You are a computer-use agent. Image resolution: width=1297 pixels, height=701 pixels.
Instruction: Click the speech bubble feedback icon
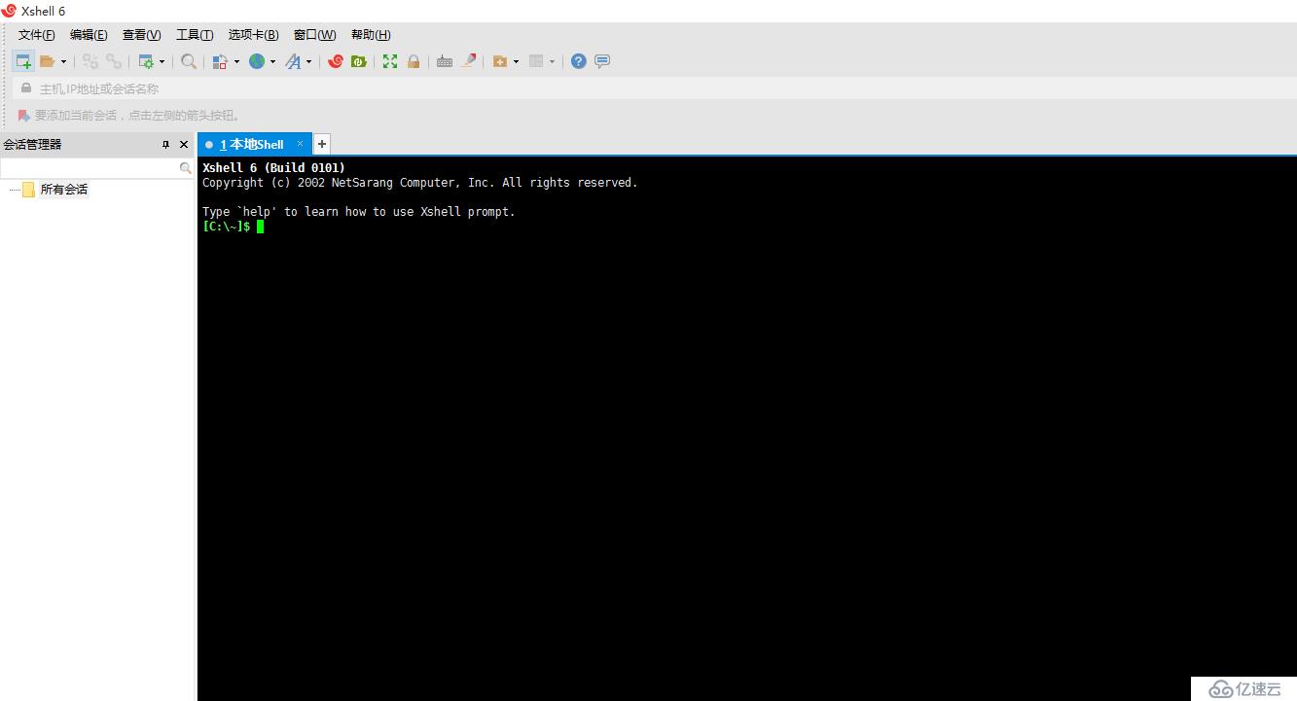point(602,61)
